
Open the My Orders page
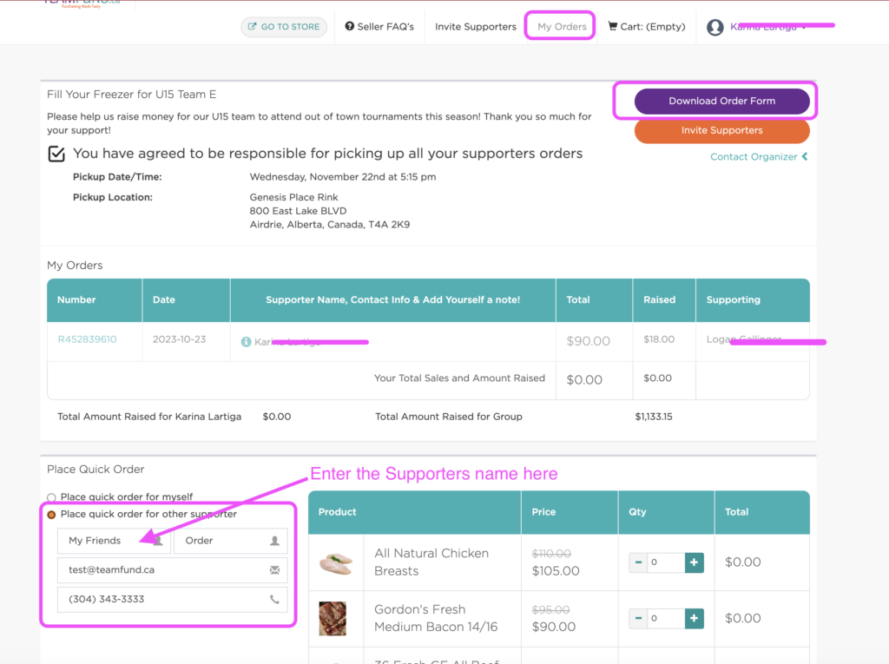click(562, 27)
